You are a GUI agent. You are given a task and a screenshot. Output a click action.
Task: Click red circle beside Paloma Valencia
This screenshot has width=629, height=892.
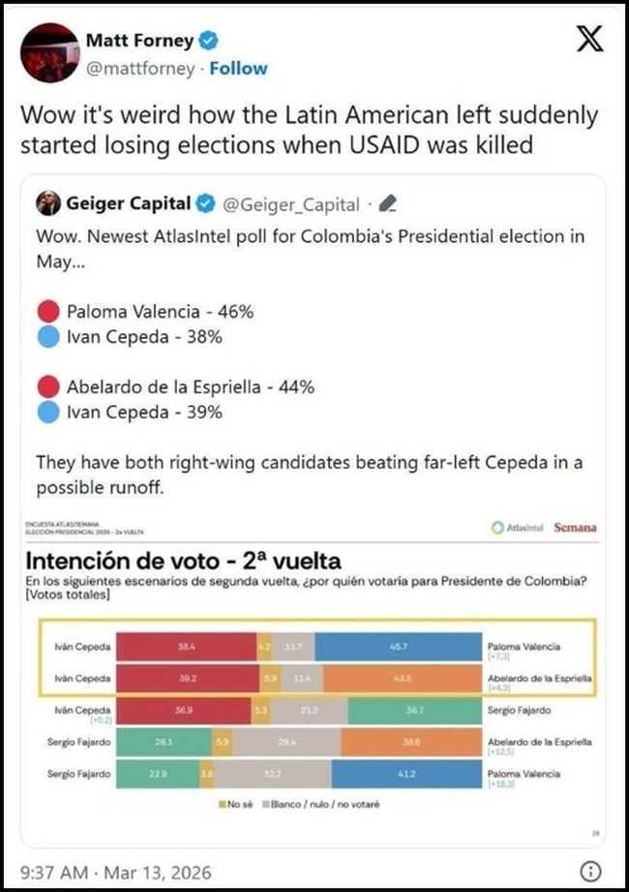[47, 312]
